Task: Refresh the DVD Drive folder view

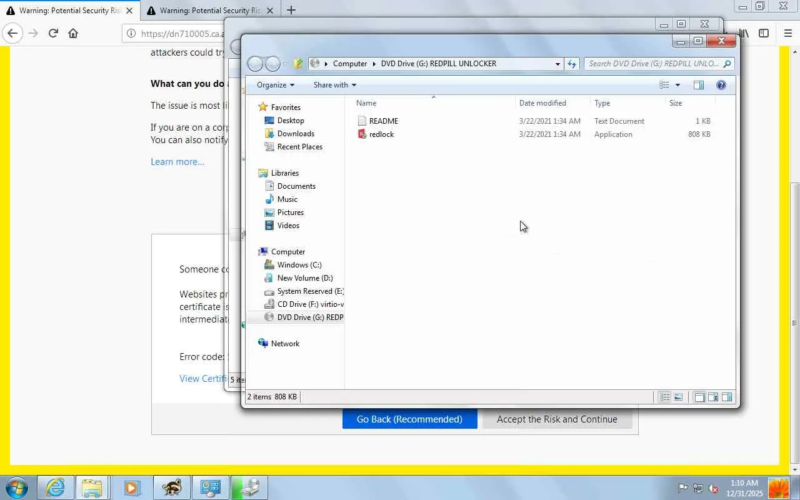Action: (572, 64)
